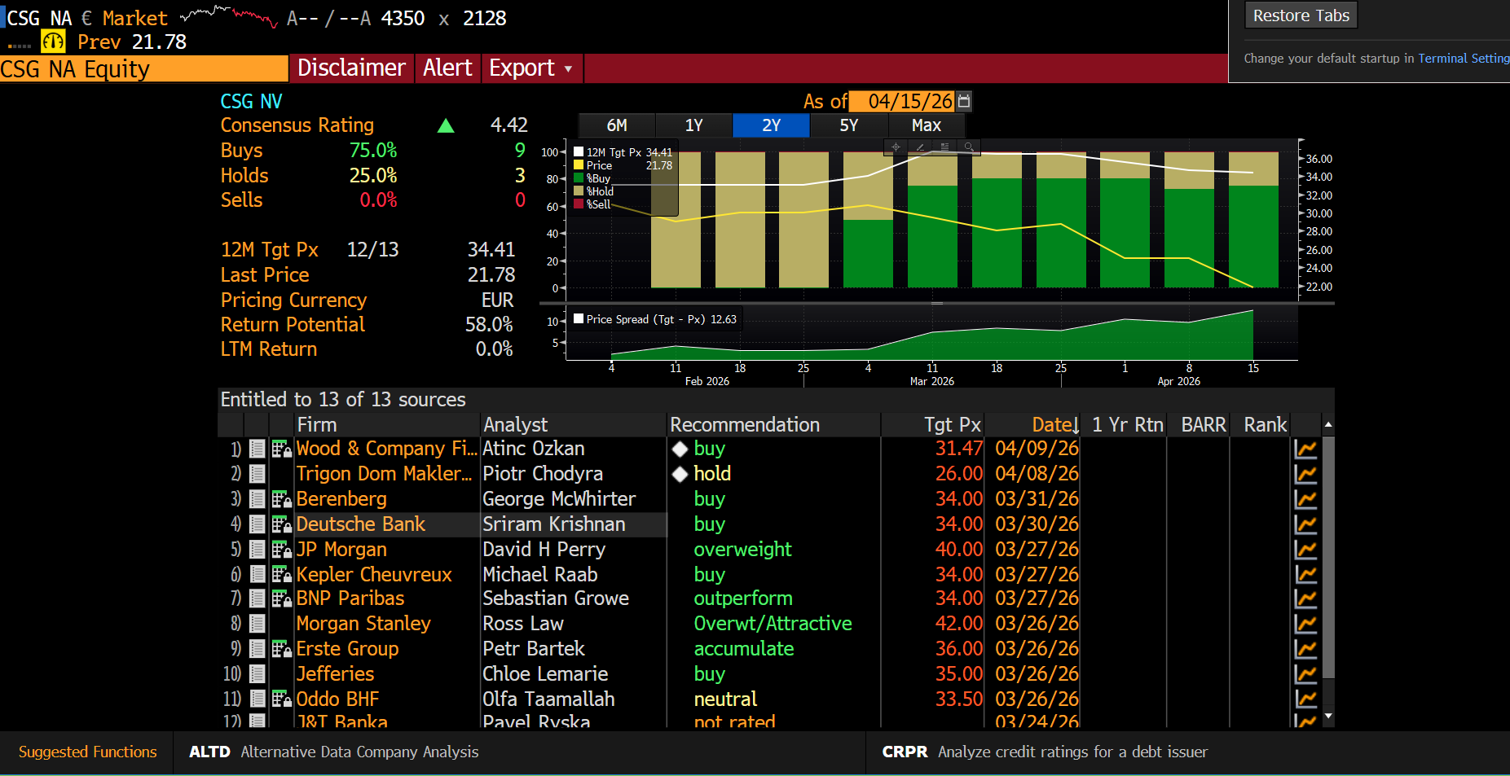Click the locked research icon beside JP Morgan
1510x776 pixels.
[x=282, y=550]
